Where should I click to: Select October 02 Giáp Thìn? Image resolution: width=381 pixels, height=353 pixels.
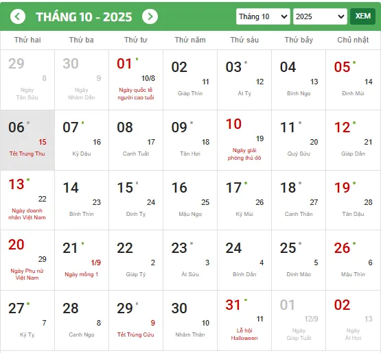tap(190, 80)
